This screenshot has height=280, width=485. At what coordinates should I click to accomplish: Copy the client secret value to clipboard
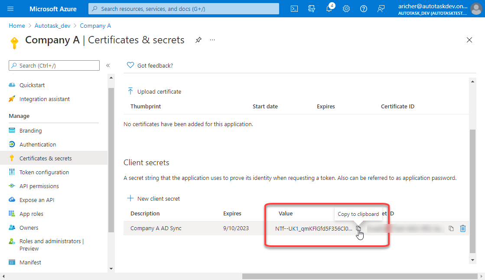pyautogui.click(x=358, y=228)
